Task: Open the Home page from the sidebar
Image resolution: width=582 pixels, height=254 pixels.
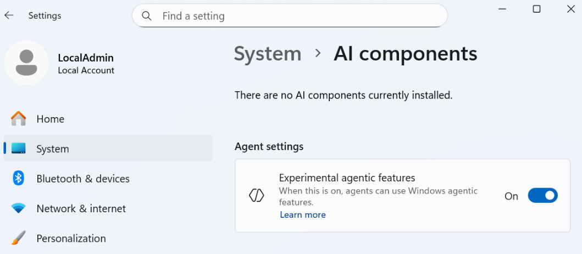Action: click(x=50, y=119)
